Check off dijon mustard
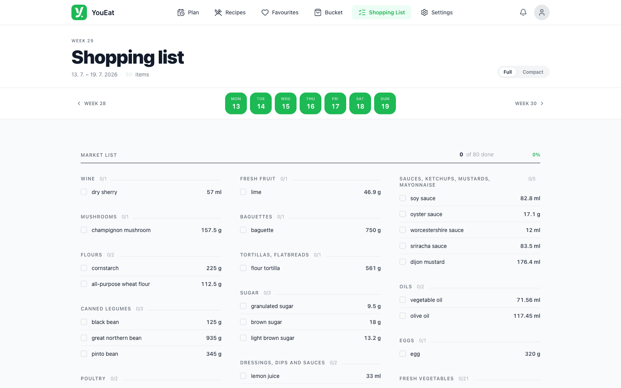The height and width of the screenshot is (388, 621). coord(403,262)
